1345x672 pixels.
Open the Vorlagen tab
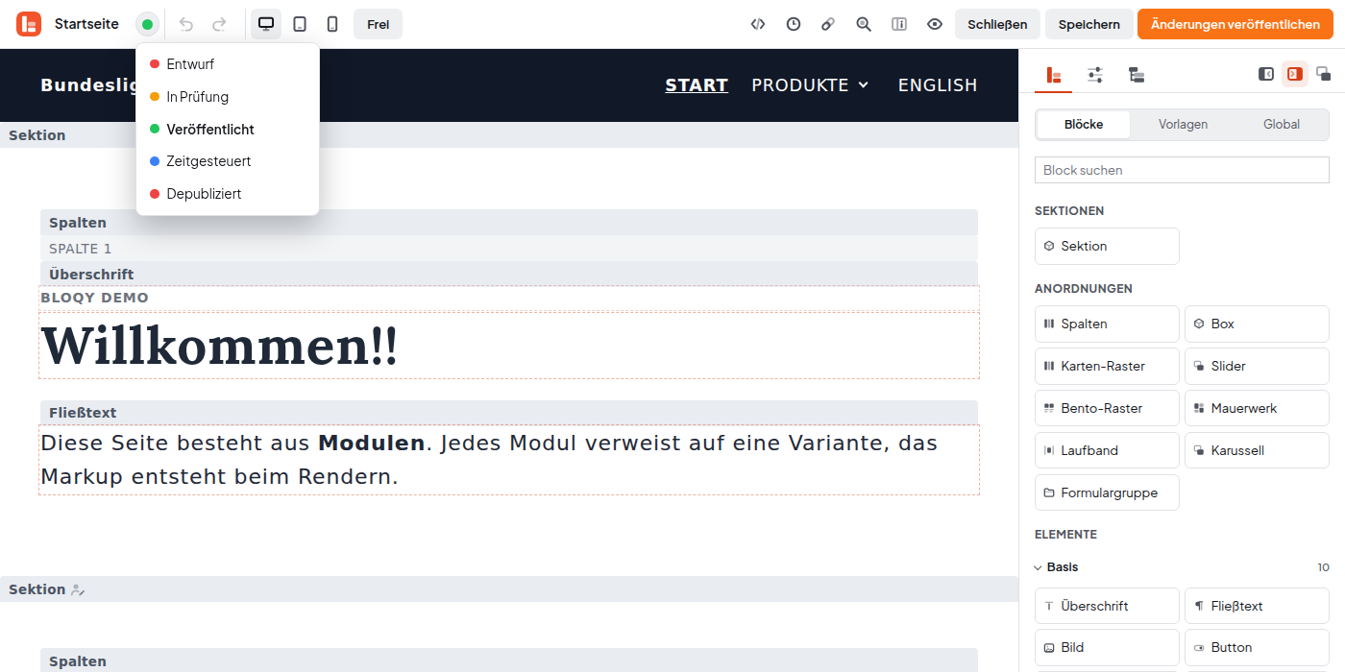[x=1183, y=125]
